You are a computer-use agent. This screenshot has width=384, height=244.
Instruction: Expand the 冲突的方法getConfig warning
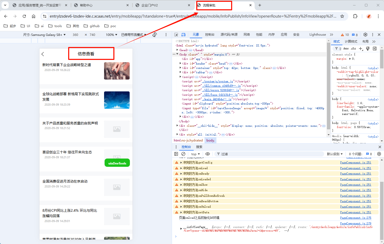click(181, 163)
